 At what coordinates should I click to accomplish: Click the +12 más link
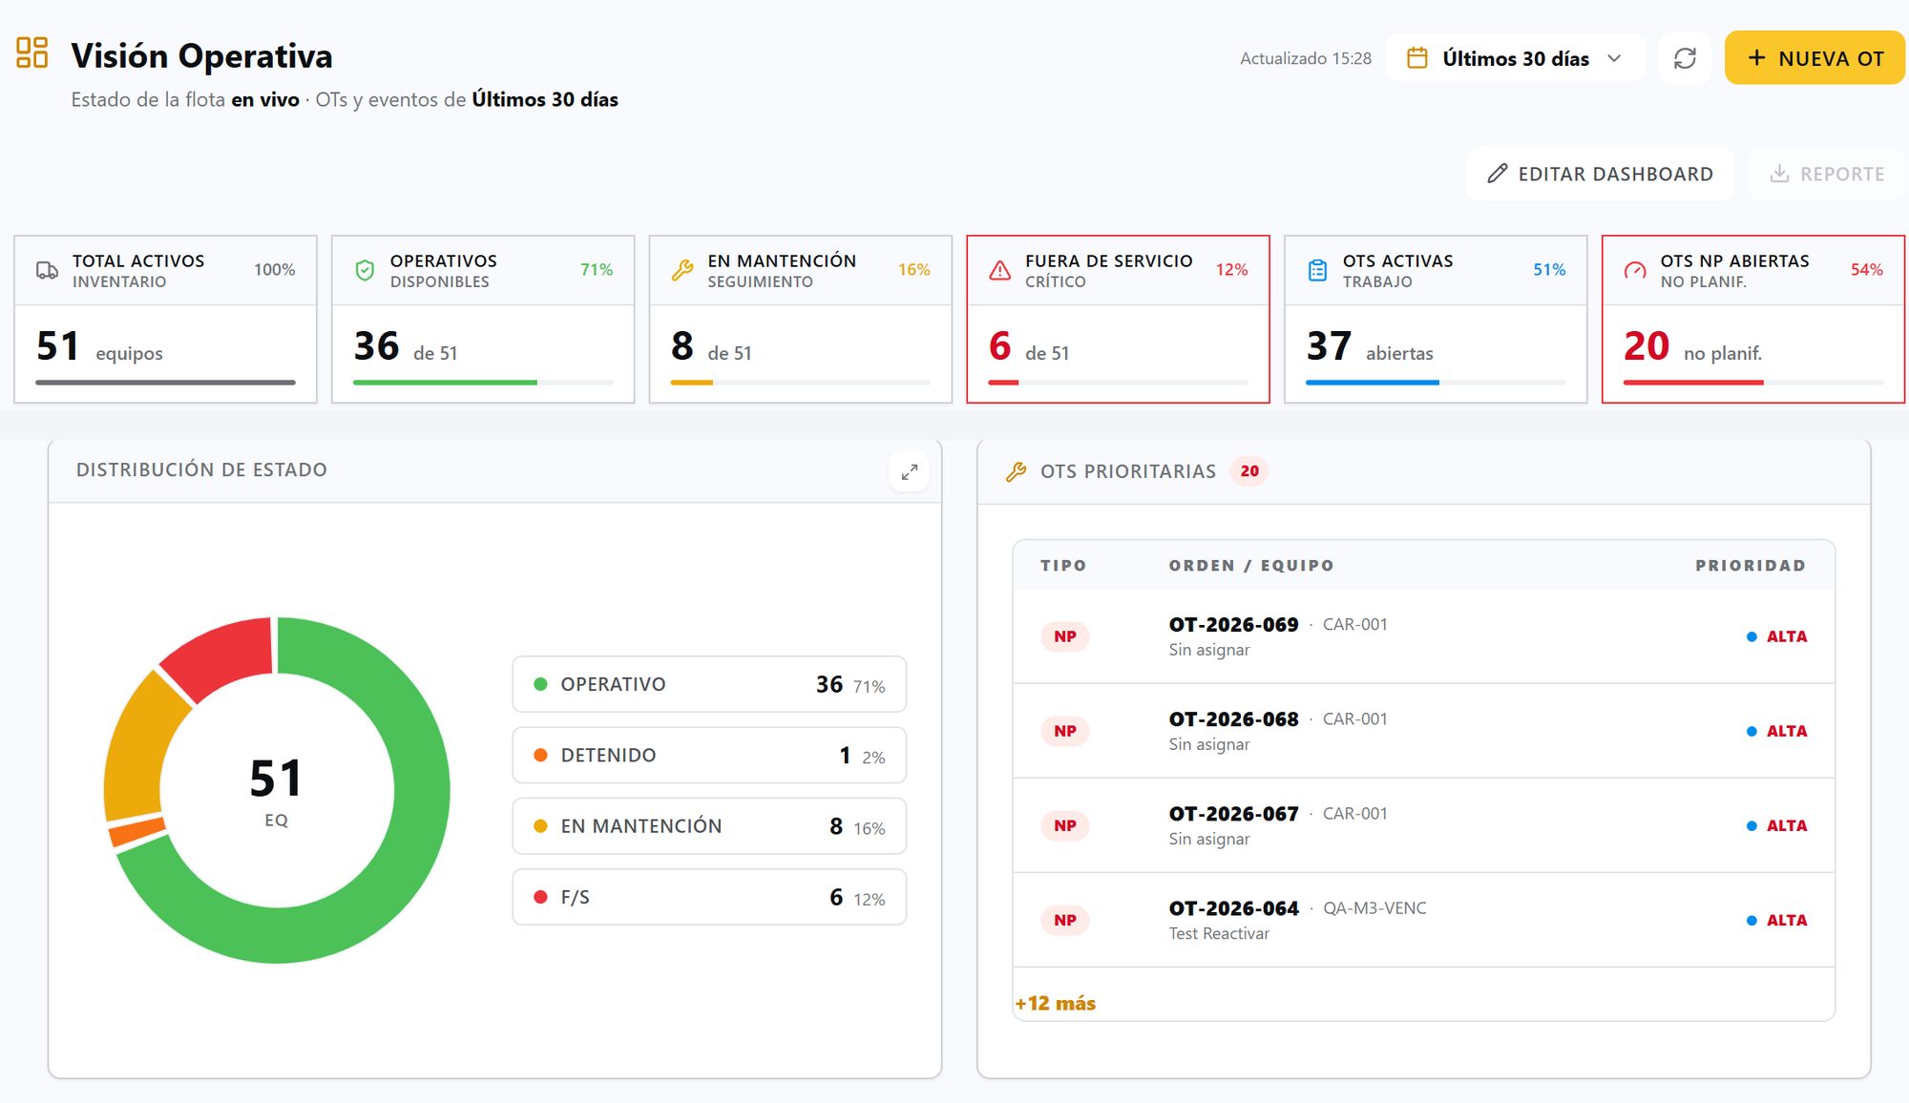click(x=1055, y=1003)
